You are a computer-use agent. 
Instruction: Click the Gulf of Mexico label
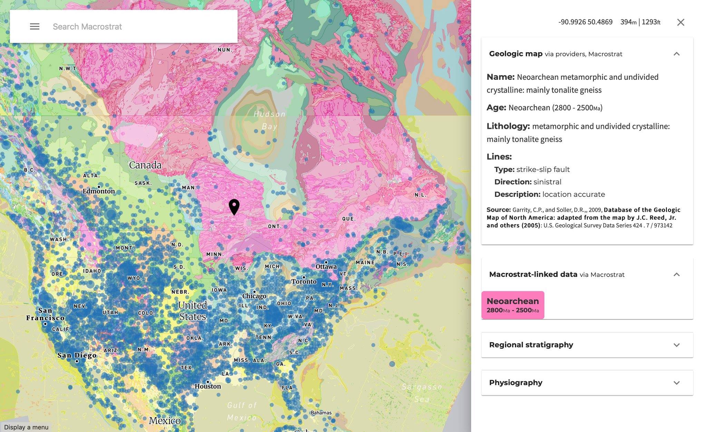click(242, 411)
